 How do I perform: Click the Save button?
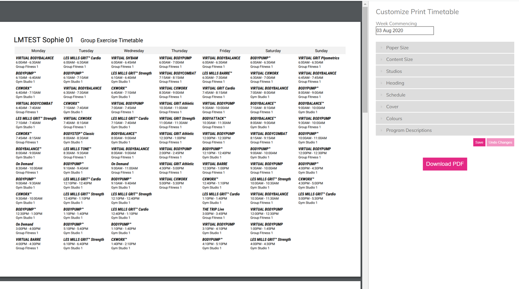tap(479, 142)
